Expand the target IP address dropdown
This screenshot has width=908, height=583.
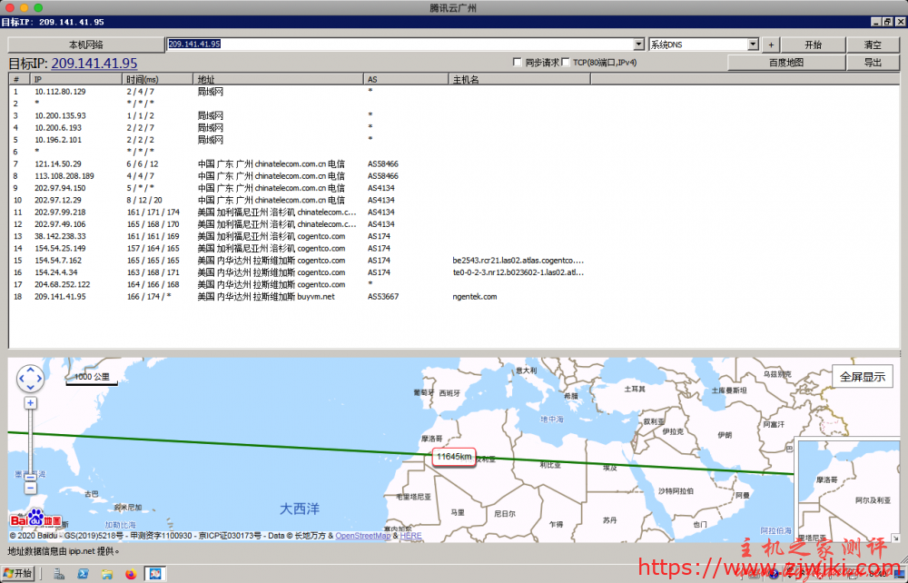pos(639,44)
